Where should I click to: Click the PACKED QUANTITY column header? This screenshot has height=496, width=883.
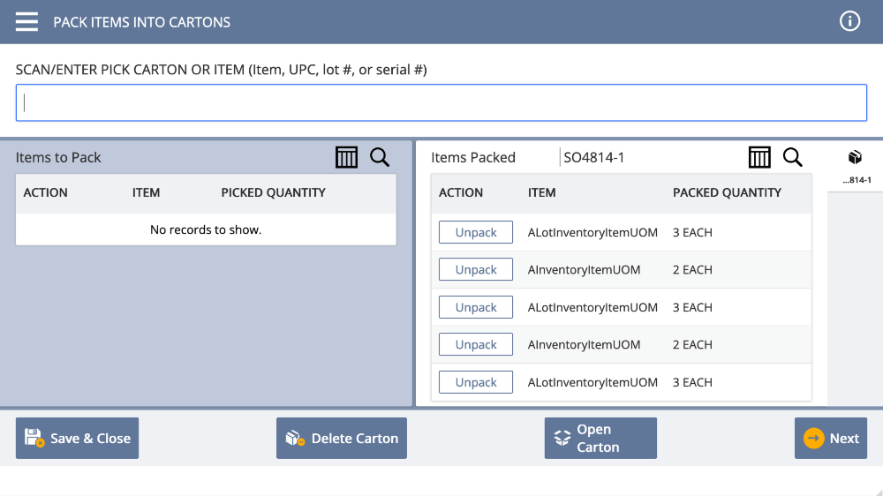pos(727,192)
